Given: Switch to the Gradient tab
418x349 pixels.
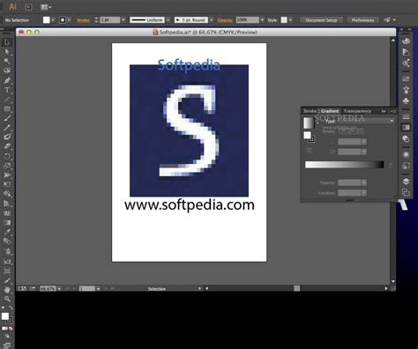Looking at the screenshot, I should point(330,111).
